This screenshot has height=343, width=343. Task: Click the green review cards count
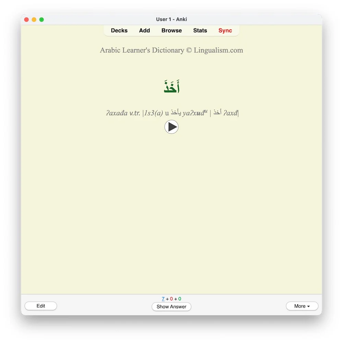[180, 299]
